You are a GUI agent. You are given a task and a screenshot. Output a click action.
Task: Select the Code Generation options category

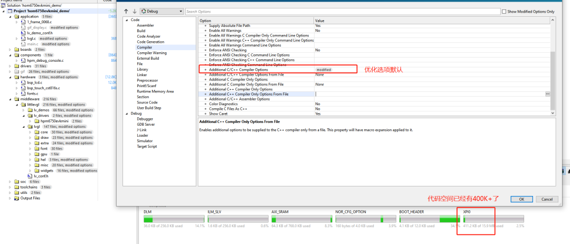tap(150, 42)
